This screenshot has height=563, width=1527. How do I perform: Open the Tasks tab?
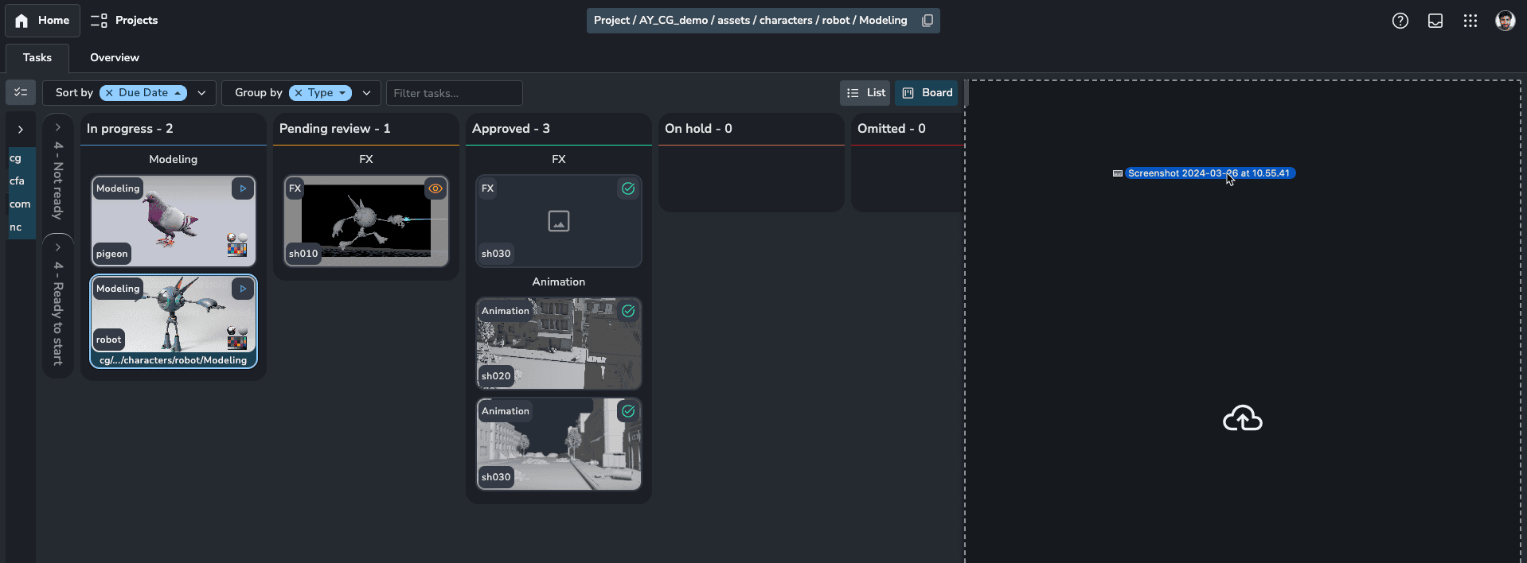pos(37,58)
